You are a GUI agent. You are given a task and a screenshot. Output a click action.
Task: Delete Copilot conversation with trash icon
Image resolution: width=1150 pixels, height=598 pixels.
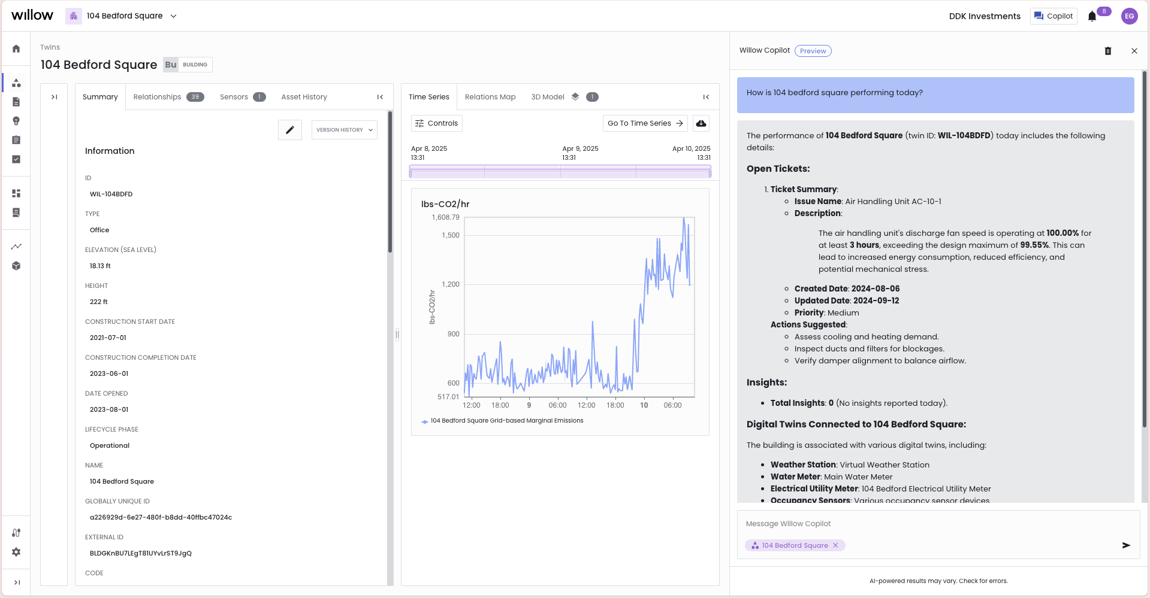[x=1108, y=51]
